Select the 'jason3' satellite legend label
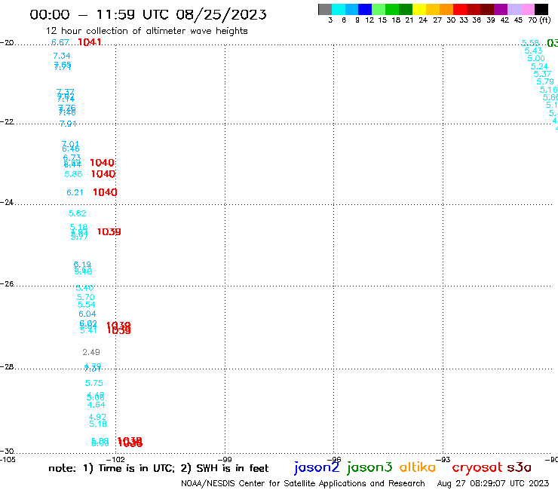558x490 pixels. (369, 467)
